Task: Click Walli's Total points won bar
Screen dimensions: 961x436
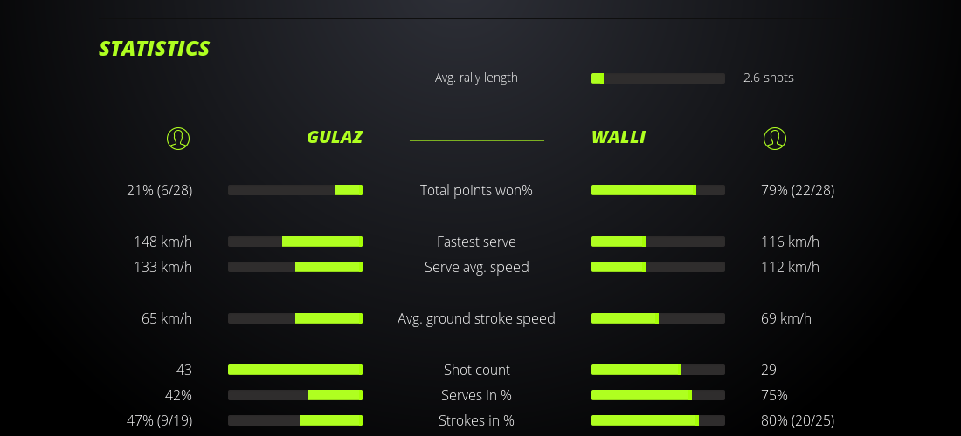Action: pos(658,190)
